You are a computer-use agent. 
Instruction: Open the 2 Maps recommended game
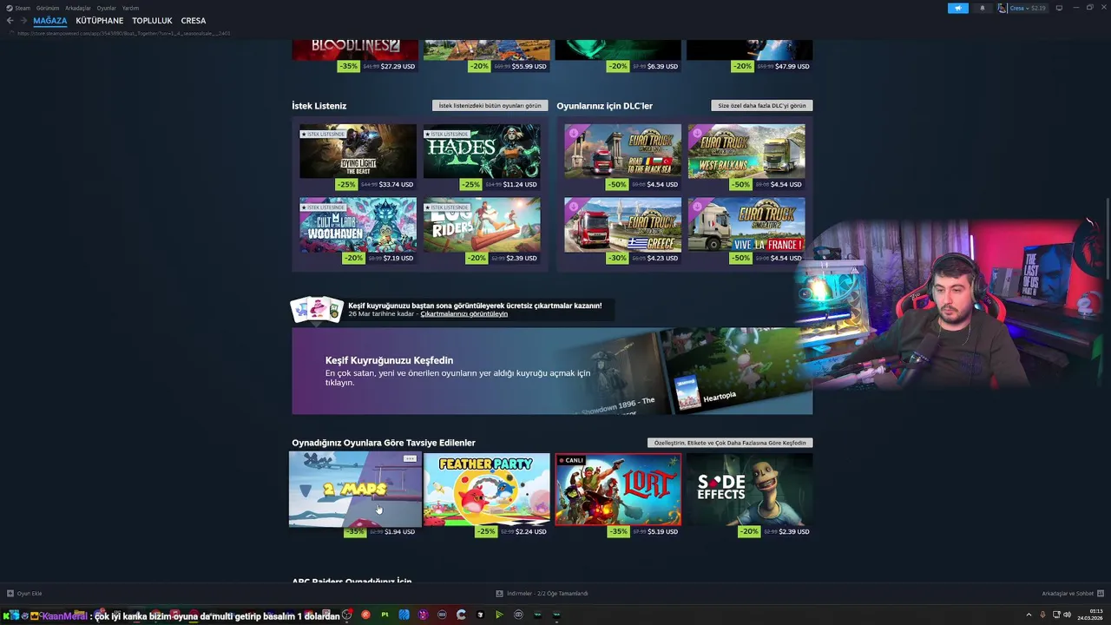coord(355,489)
